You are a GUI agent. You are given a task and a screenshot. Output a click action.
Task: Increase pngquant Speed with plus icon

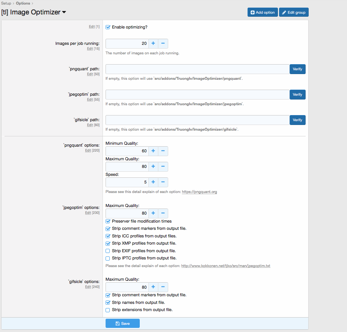coord(153,182)
